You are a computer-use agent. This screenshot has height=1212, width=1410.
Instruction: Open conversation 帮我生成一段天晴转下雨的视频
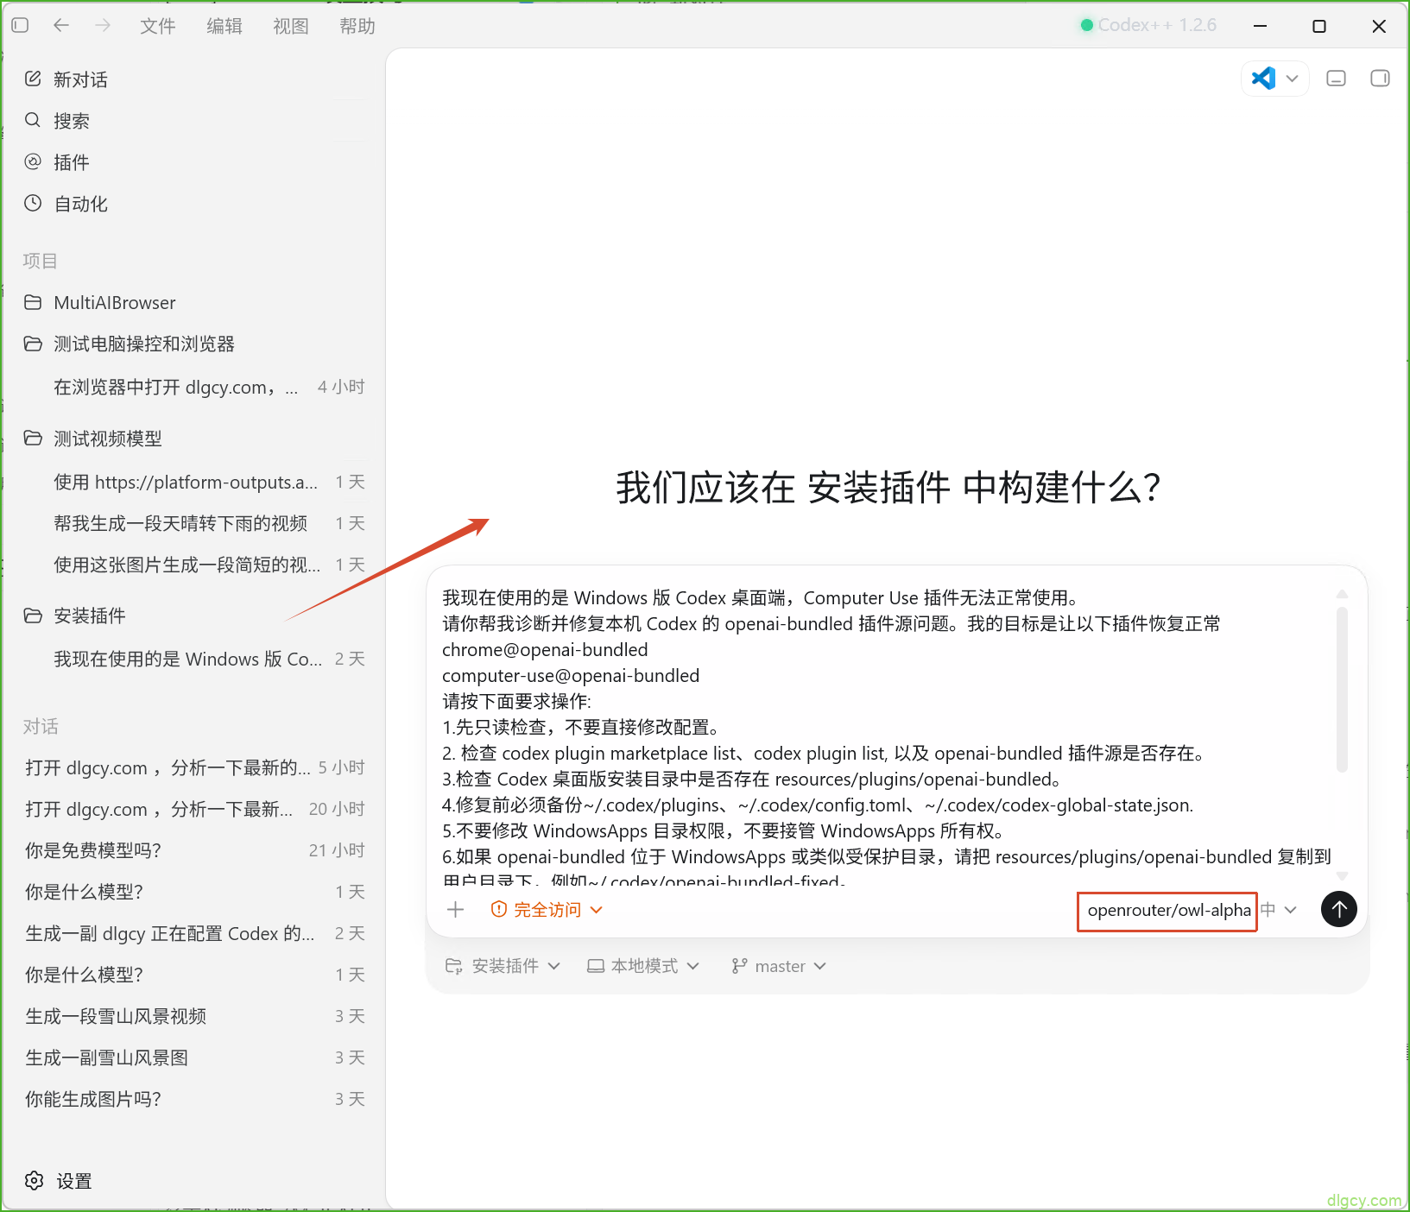click(x=194, y=523)
